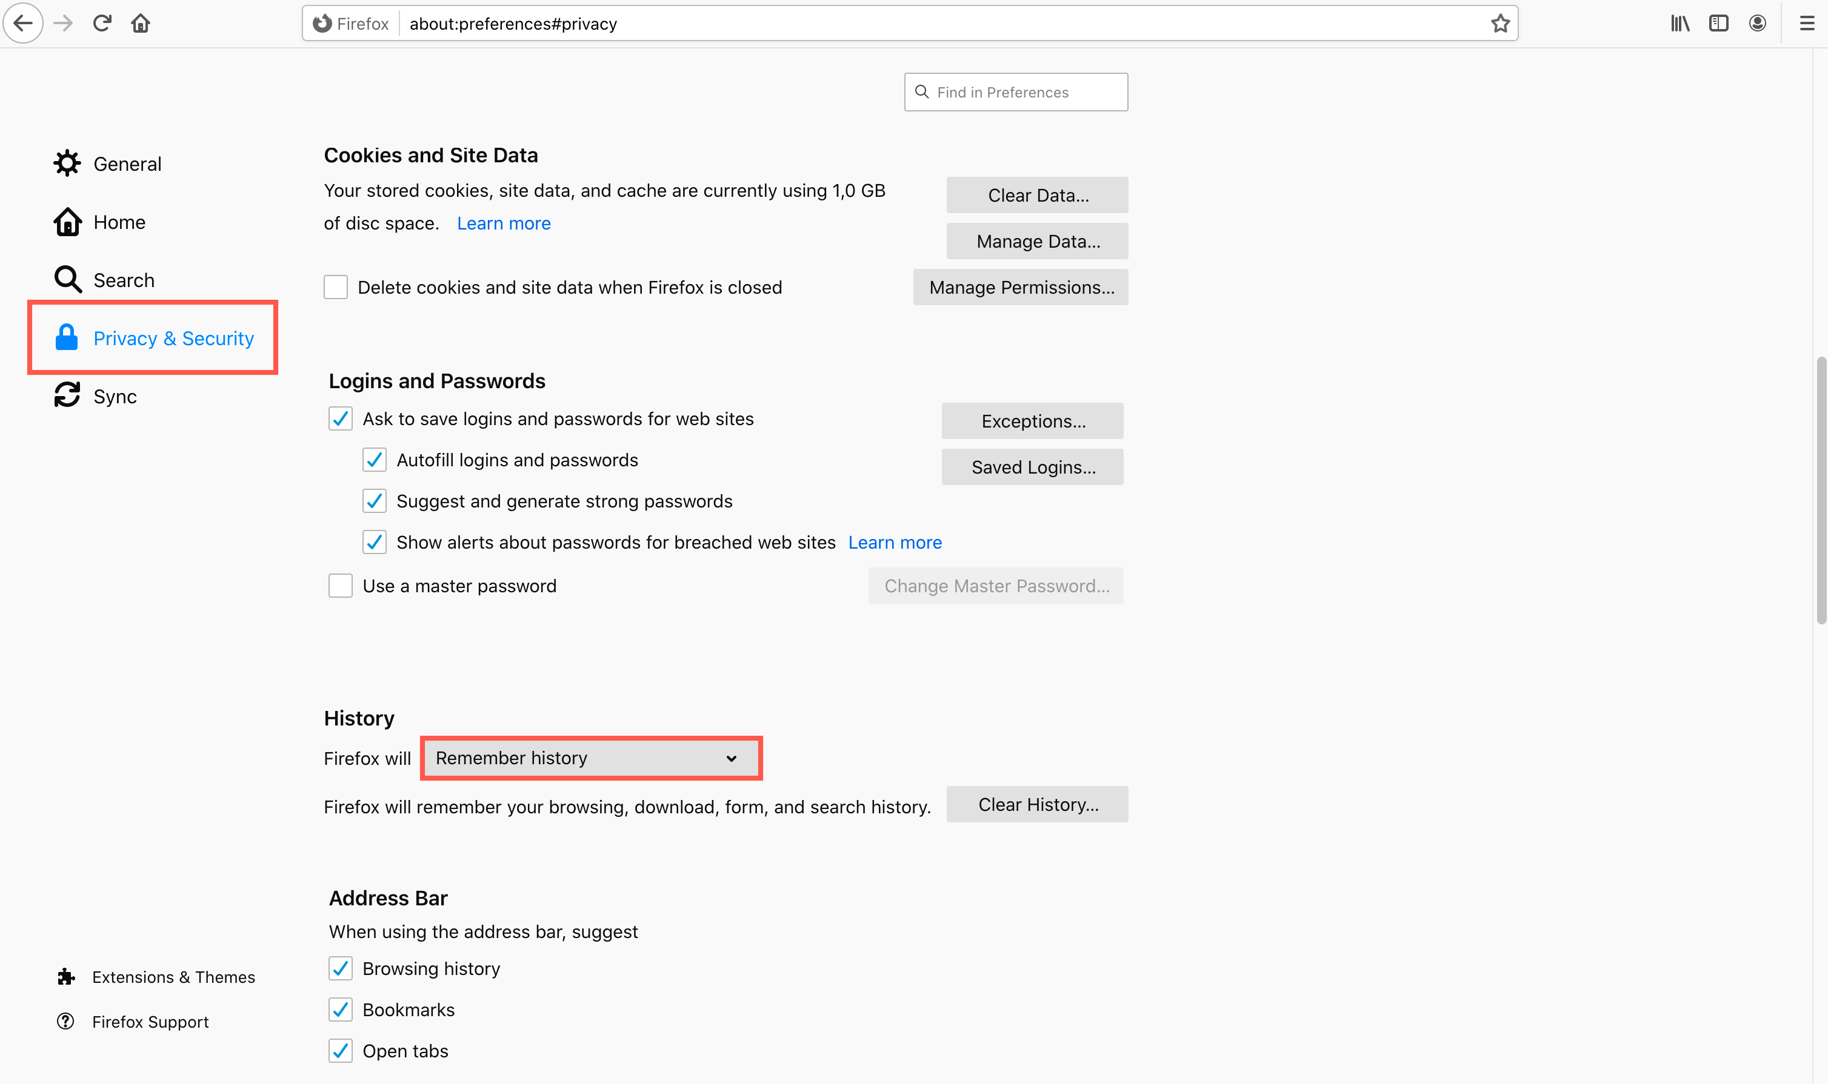Enable Use a master password

[x=341, y=585]
